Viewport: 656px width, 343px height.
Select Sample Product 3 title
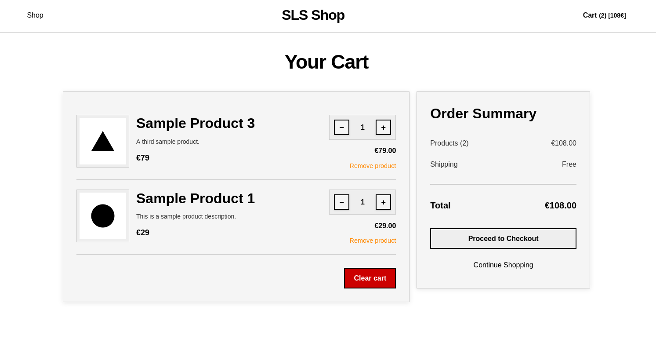tap(195, 123)
